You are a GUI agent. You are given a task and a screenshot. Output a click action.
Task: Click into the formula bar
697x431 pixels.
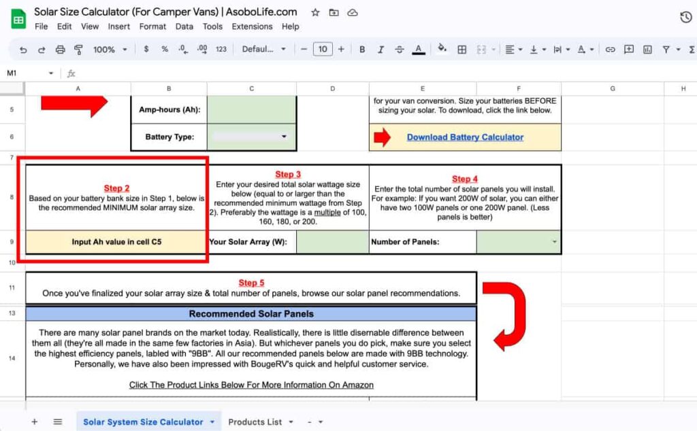tap(387, 73)
